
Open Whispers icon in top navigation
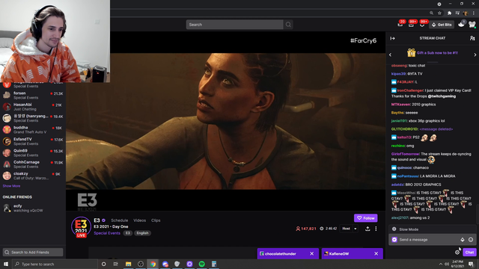click(x=422, y=25)
